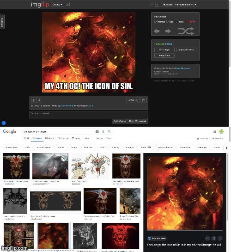This screenshot has height=252, width=231.
Task: Switch to Google News tab
Action: click(x=76, y=138)
